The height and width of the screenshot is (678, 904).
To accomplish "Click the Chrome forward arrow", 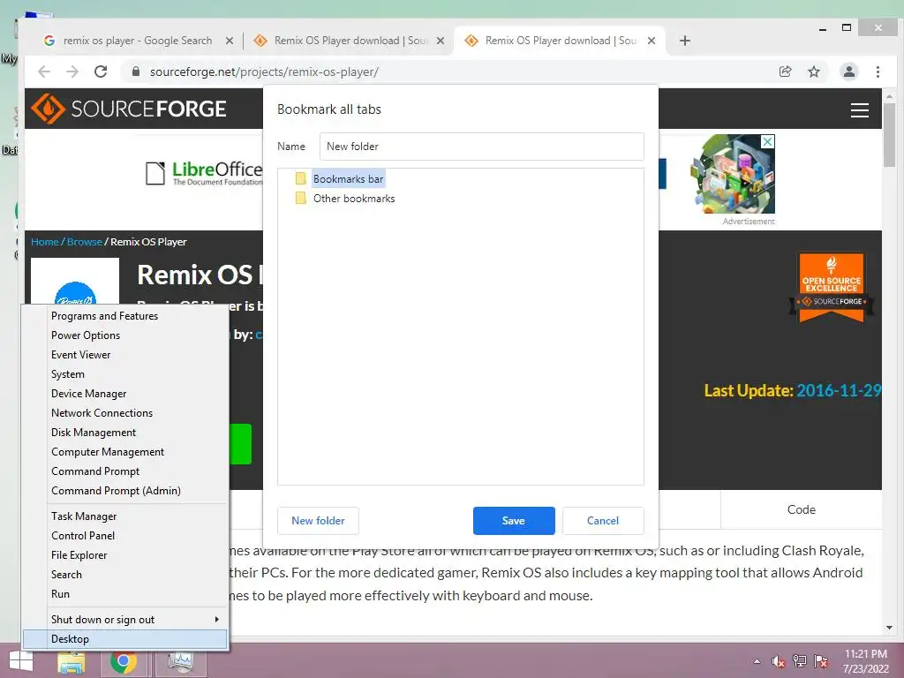I will pos(72,72).
